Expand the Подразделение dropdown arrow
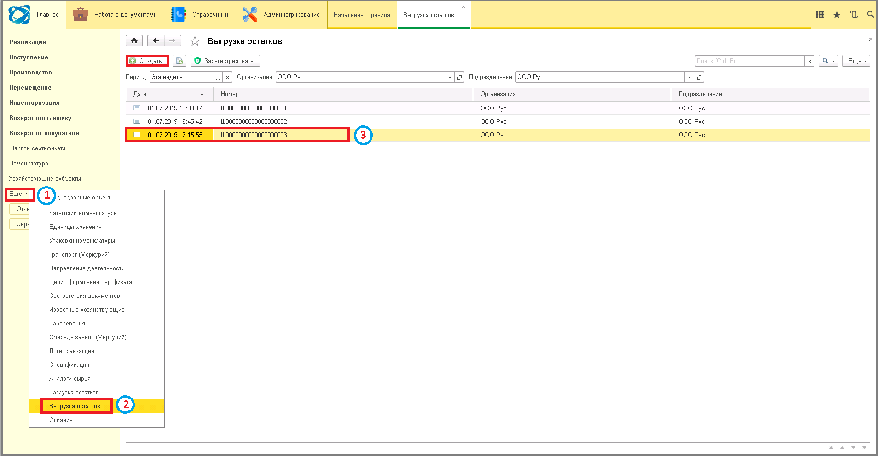 689,77
